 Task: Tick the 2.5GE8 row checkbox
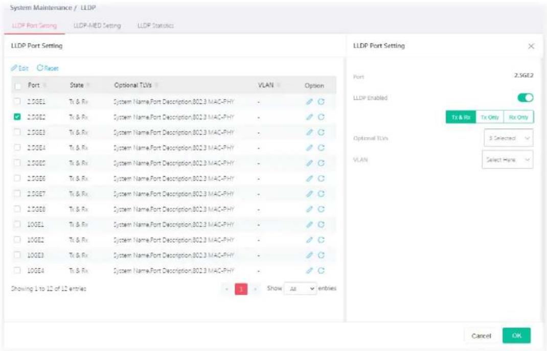pyautogui.click(x=17, y=209)
